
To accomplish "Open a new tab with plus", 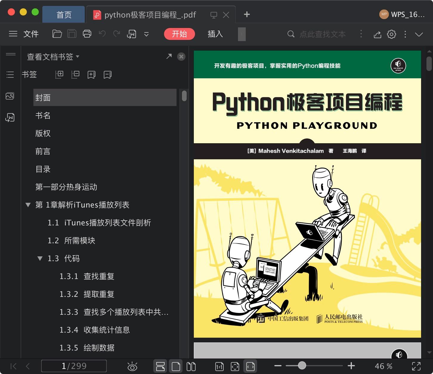I will 247,14.
